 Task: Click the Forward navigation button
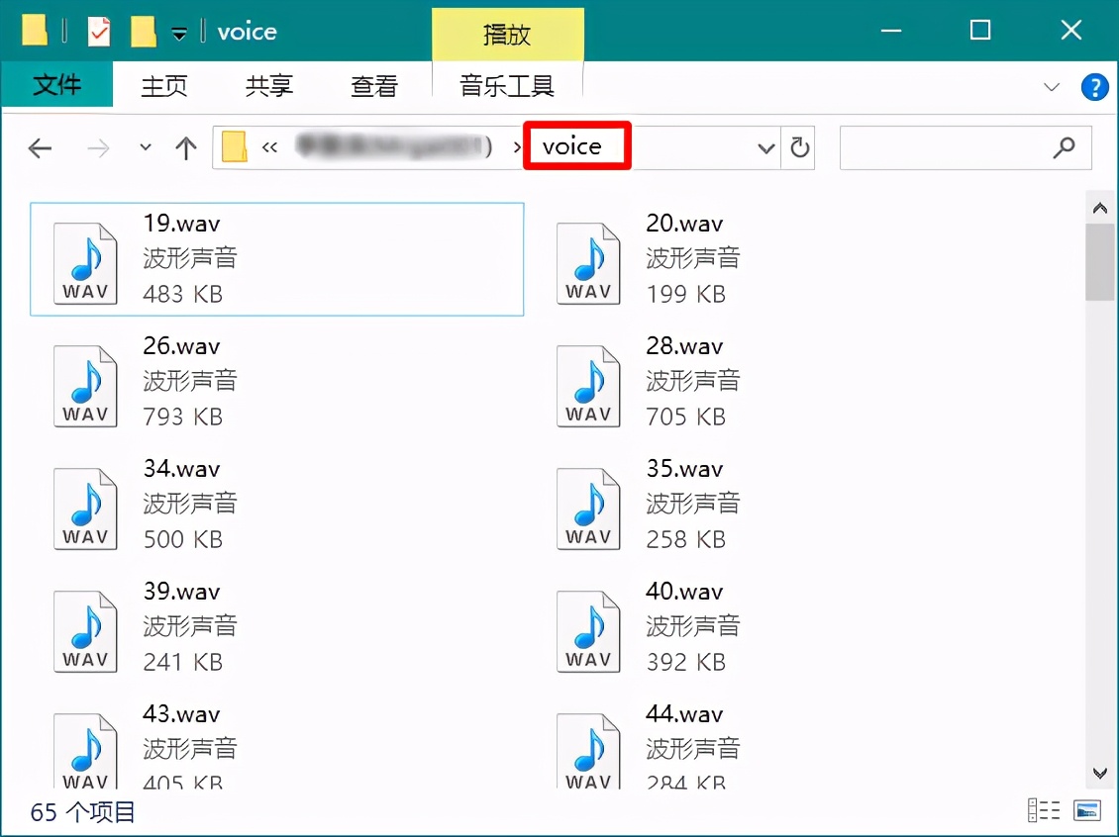97,147
